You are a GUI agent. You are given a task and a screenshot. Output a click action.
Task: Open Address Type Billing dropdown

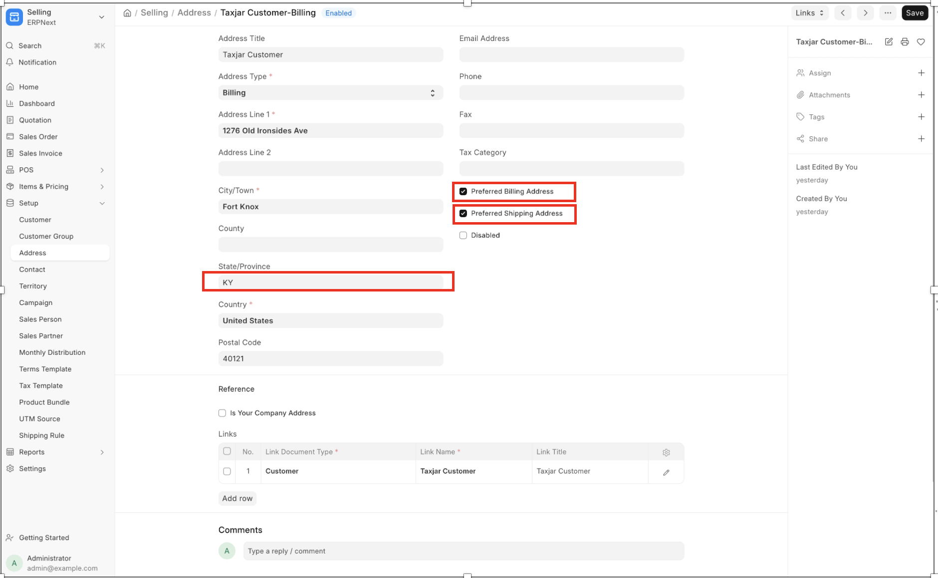tap(330, 93)
